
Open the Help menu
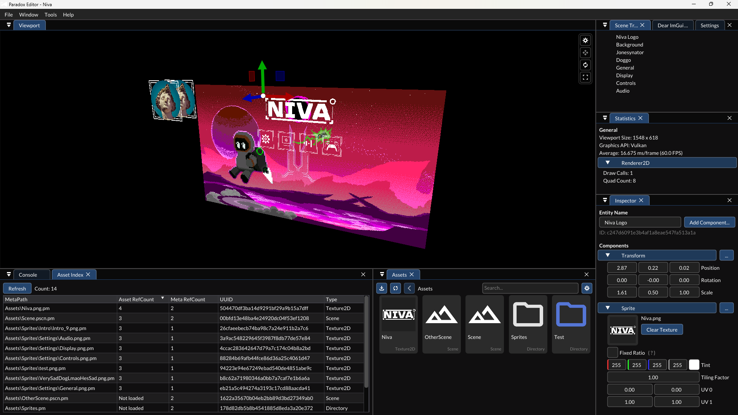pos(68,15)
